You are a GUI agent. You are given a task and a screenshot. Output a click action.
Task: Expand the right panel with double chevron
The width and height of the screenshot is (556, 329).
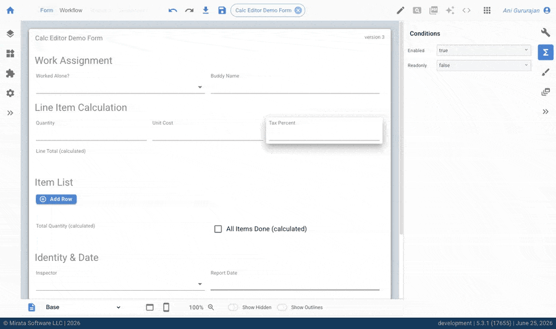pyautogui.click(x=545, y=111)
